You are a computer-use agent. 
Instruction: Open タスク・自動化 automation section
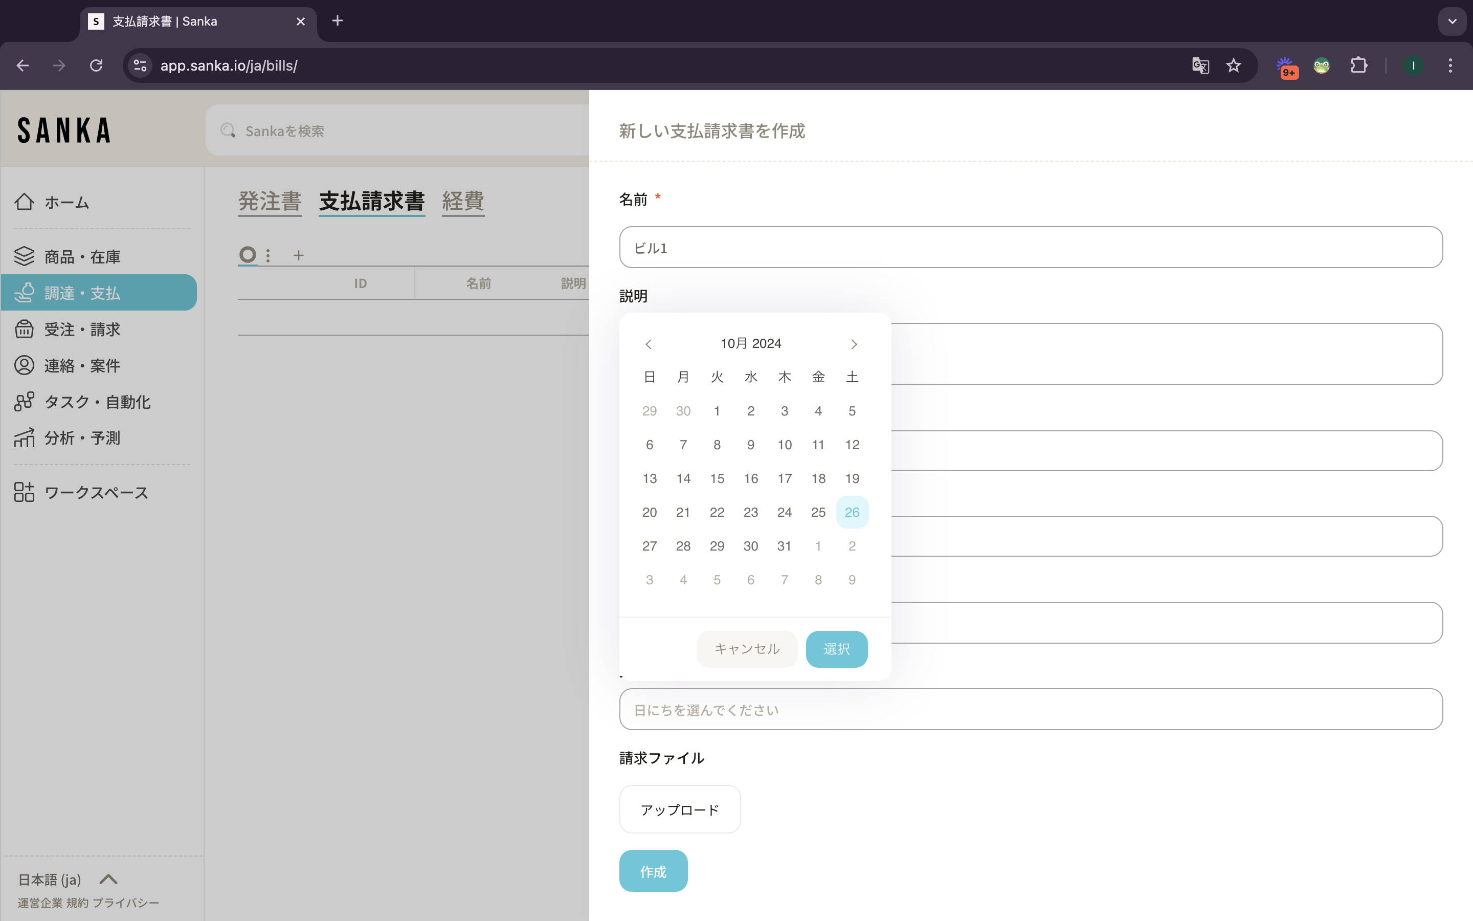tap(97, 402)
